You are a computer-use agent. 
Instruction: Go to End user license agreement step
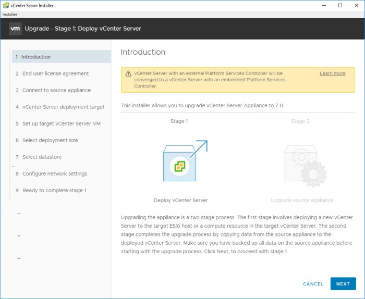point(55,73)
